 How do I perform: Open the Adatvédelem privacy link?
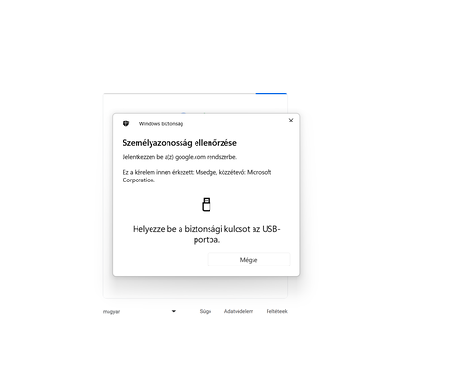coord(239,311)
